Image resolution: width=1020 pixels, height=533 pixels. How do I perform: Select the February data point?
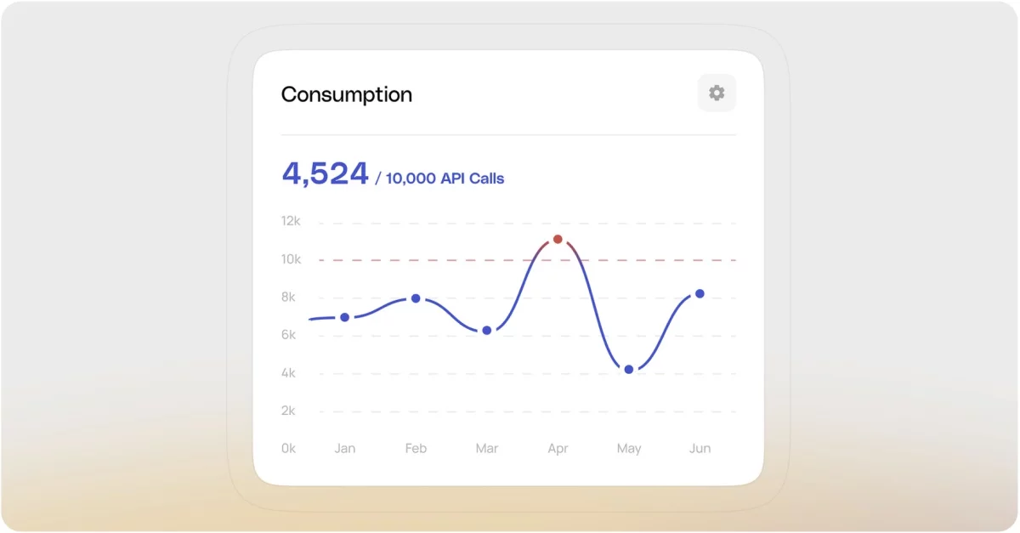(416, 298)
